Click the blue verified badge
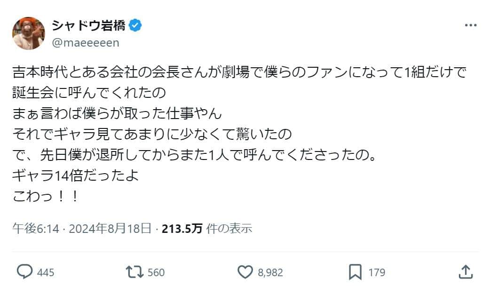This screenshot has height=287, width=489. (x=135, y=26)
